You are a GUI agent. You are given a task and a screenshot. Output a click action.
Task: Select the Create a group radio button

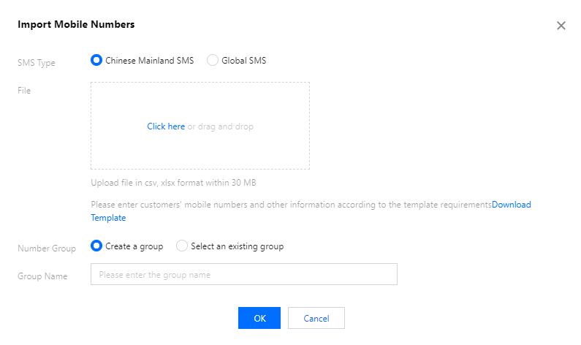coord(96,246)
